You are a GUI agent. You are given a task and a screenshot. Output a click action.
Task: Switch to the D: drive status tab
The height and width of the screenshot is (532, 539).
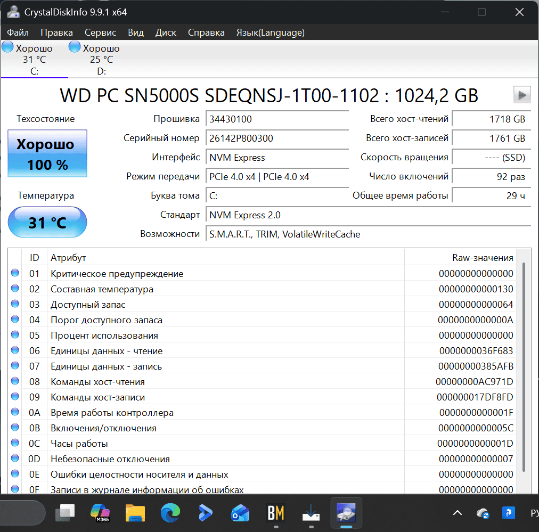101,59
